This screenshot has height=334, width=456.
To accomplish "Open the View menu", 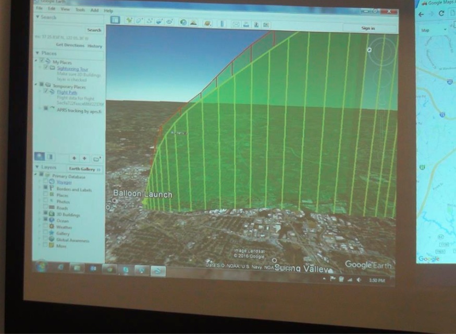I will coord(65,9).
